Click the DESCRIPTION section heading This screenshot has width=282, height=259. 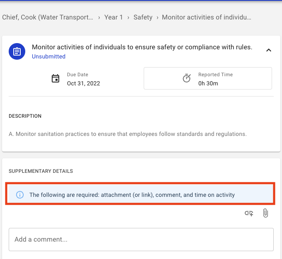[x=25, y=116]
